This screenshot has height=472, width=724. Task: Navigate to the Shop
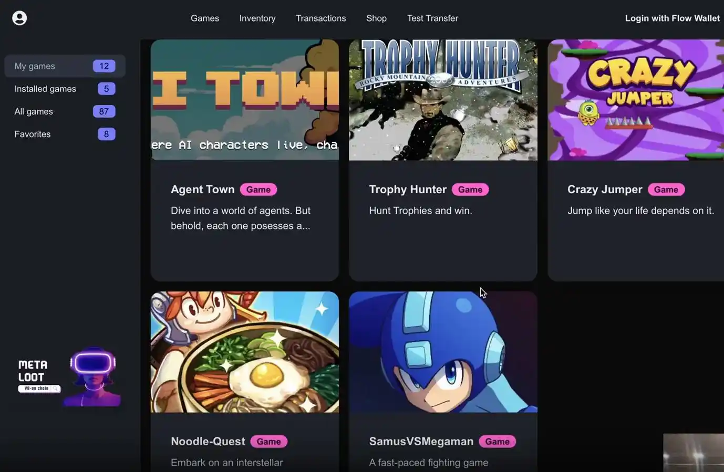click(x=376, y=18)
